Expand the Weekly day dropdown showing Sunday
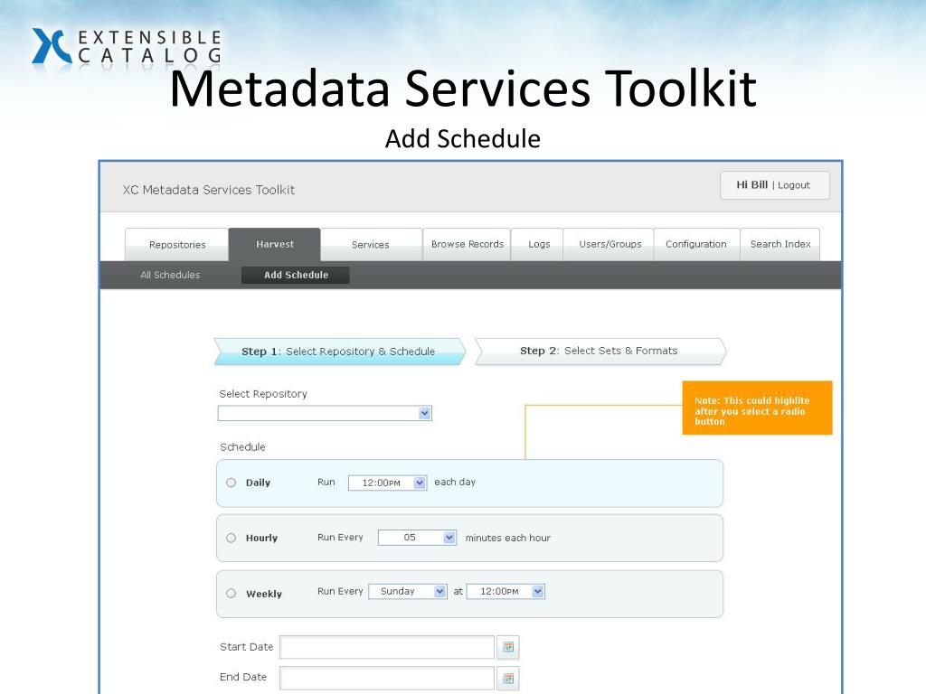 408,591
